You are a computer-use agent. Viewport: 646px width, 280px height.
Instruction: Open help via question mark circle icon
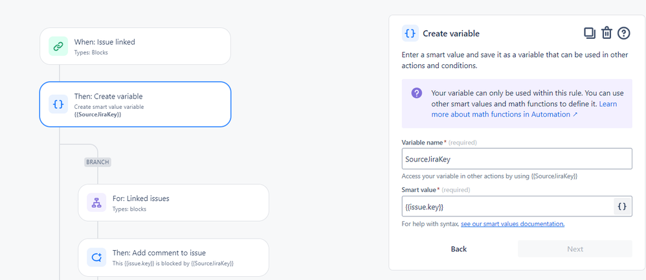pyautogui.click(x=624, y=33)
